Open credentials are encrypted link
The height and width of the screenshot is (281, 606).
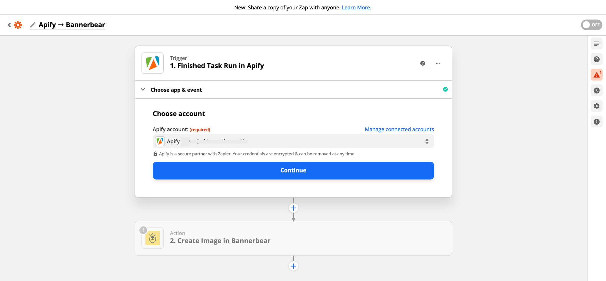294,154
